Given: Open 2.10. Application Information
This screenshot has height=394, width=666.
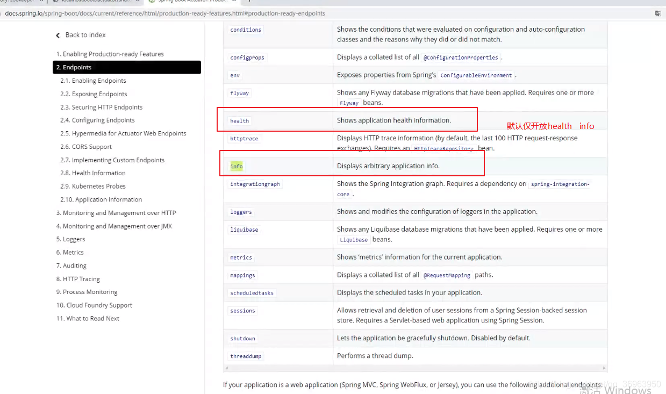Looking at the screenshot, I should click(101, 199).
